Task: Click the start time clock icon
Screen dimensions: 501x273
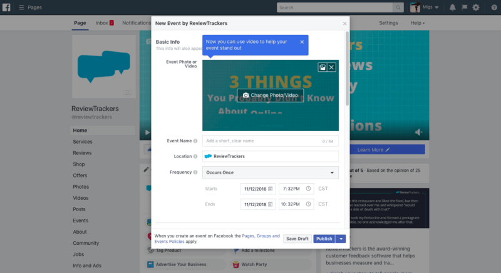Action: (308, 189)
